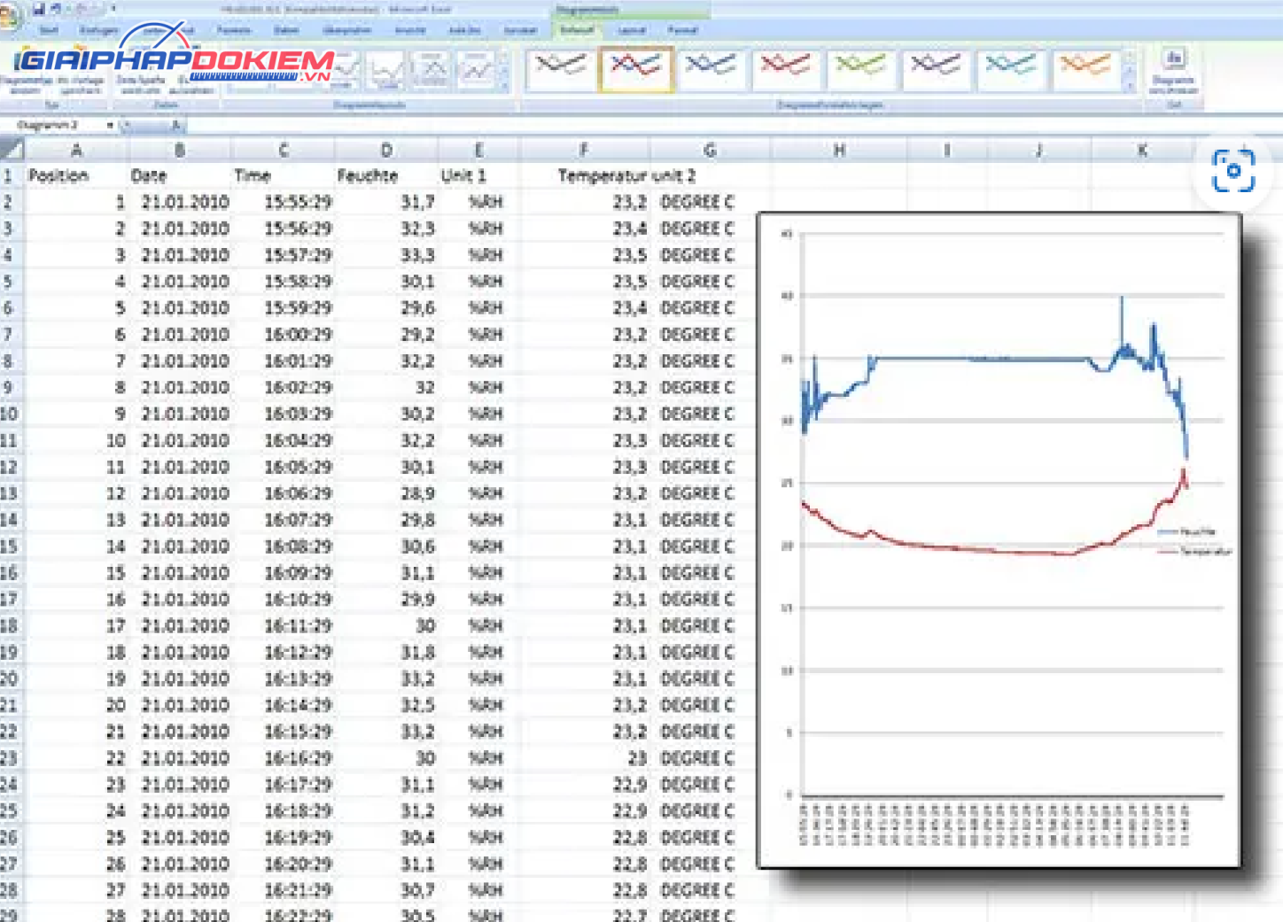Viewport: 1283px width, 922px height.
Task: Select the Feuchte entry in chart legend
Action: [x=1186, y=531]
